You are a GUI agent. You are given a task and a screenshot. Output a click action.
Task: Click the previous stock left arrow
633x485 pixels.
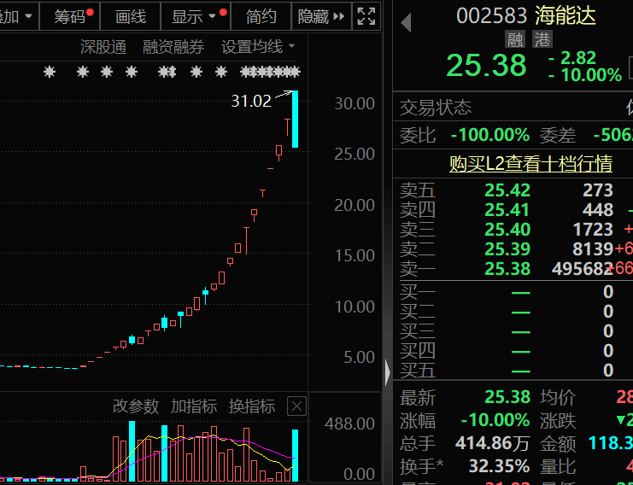407,20
